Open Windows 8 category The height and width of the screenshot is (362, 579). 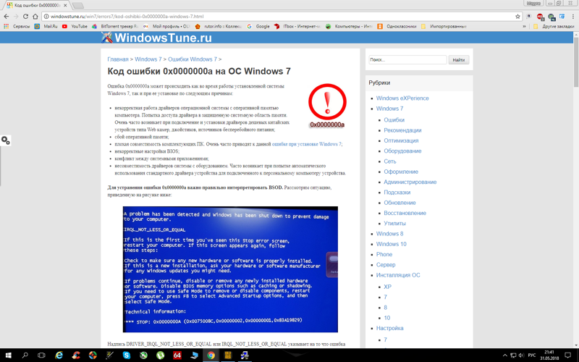point(389,233)
